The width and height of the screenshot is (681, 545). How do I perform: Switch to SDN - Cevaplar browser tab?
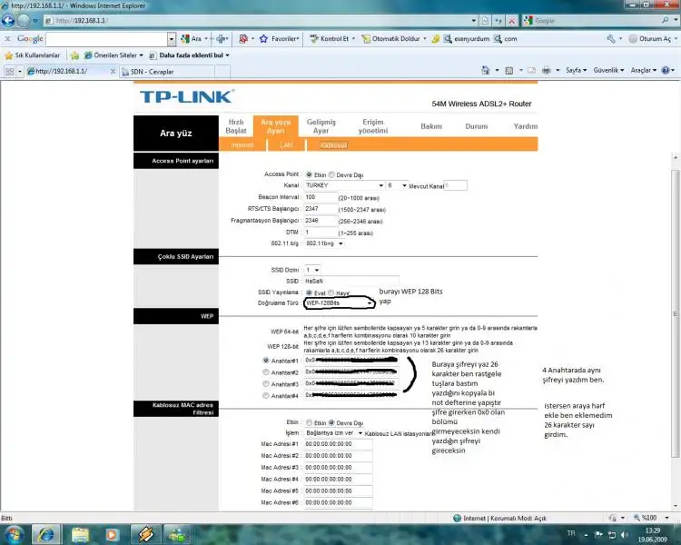pyautogui.click(x=170, y=72)
